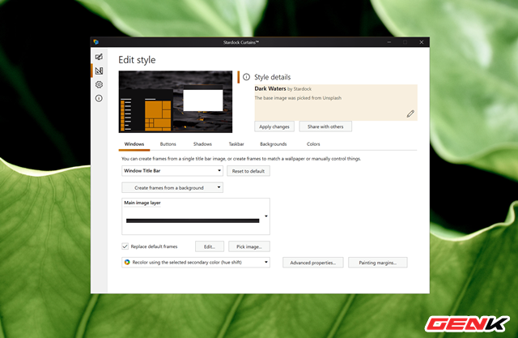The image size is (518, 338).
Task: Open Advanced properties... dialog
Action: pos(313,263)
